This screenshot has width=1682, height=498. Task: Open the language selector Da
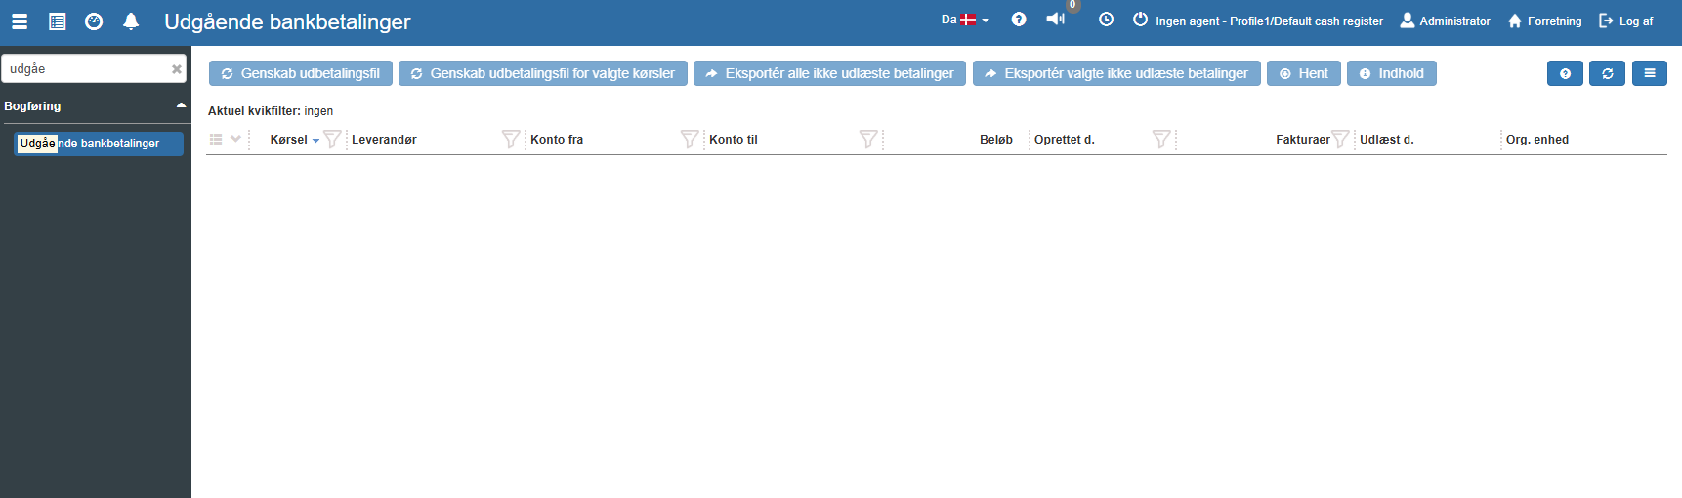point(965,20)
